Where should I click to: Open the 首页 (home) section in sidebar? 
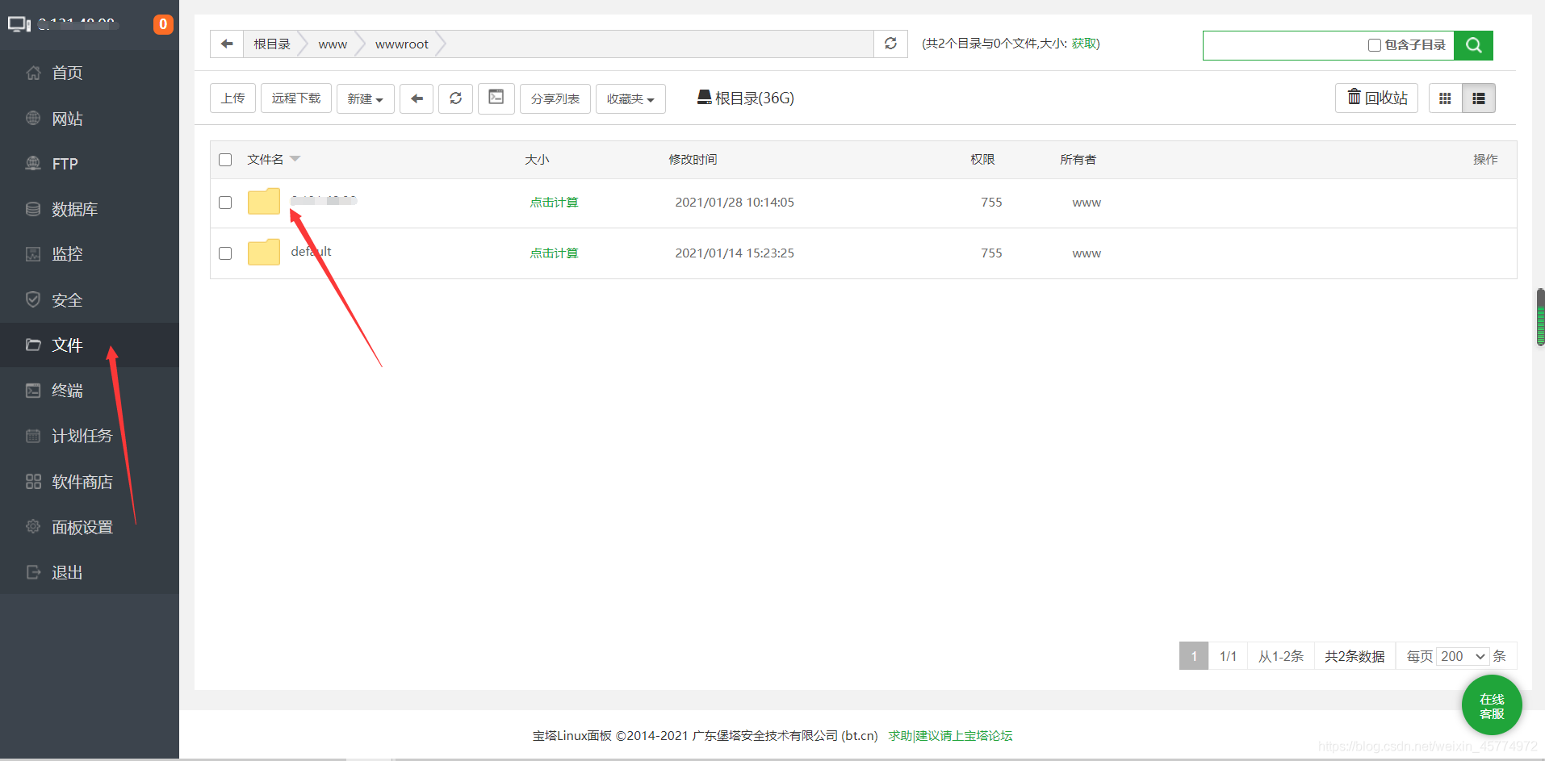coord(66,73)
